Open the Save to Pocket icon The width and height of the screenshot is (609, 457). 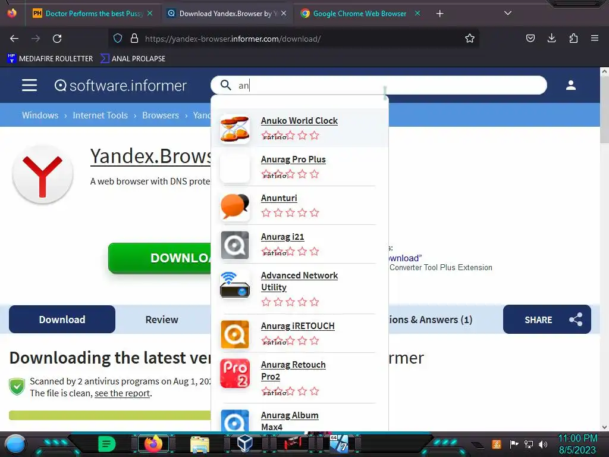(530, 38)
